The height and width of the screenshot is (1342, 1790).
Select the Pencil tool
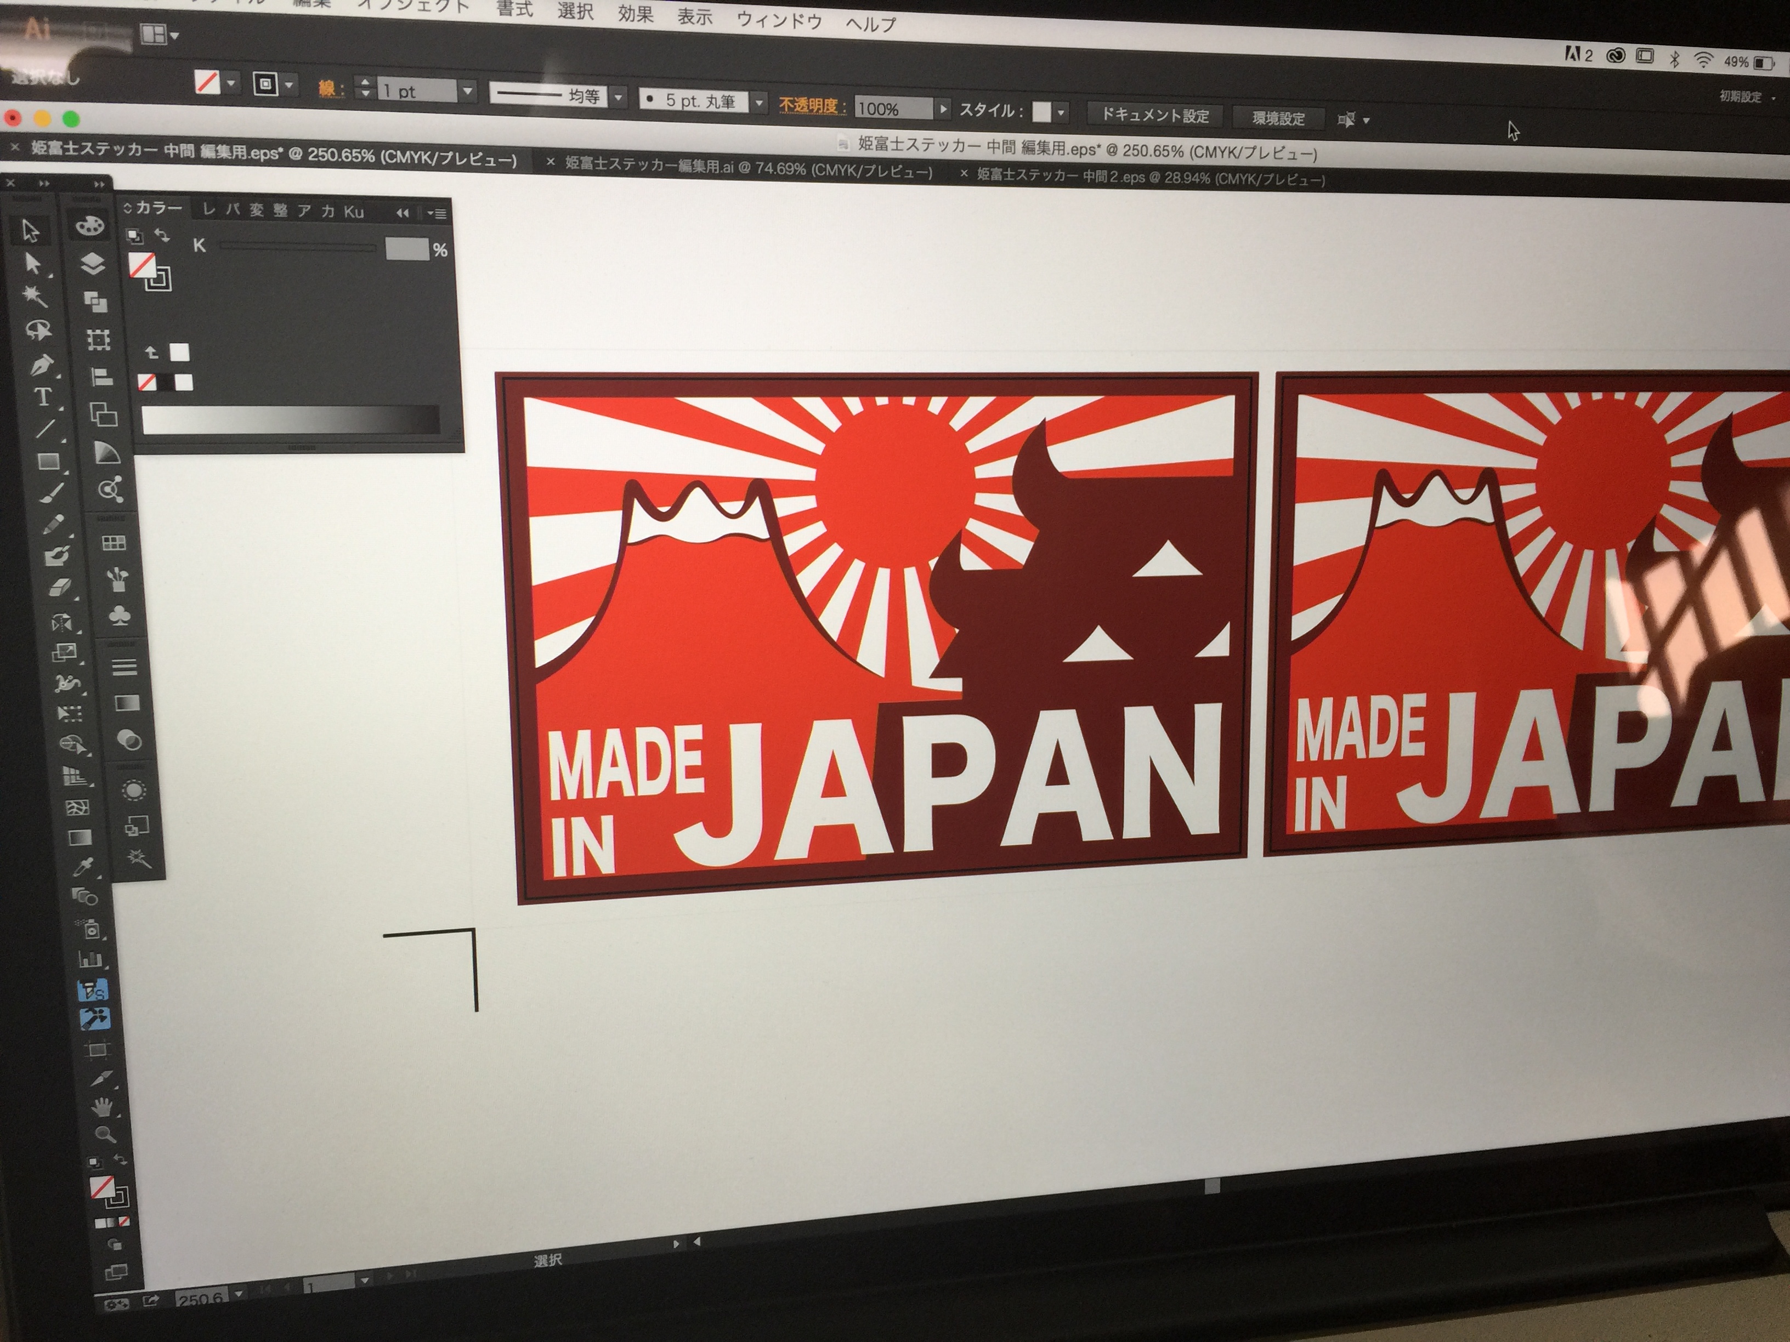[53, 525]
